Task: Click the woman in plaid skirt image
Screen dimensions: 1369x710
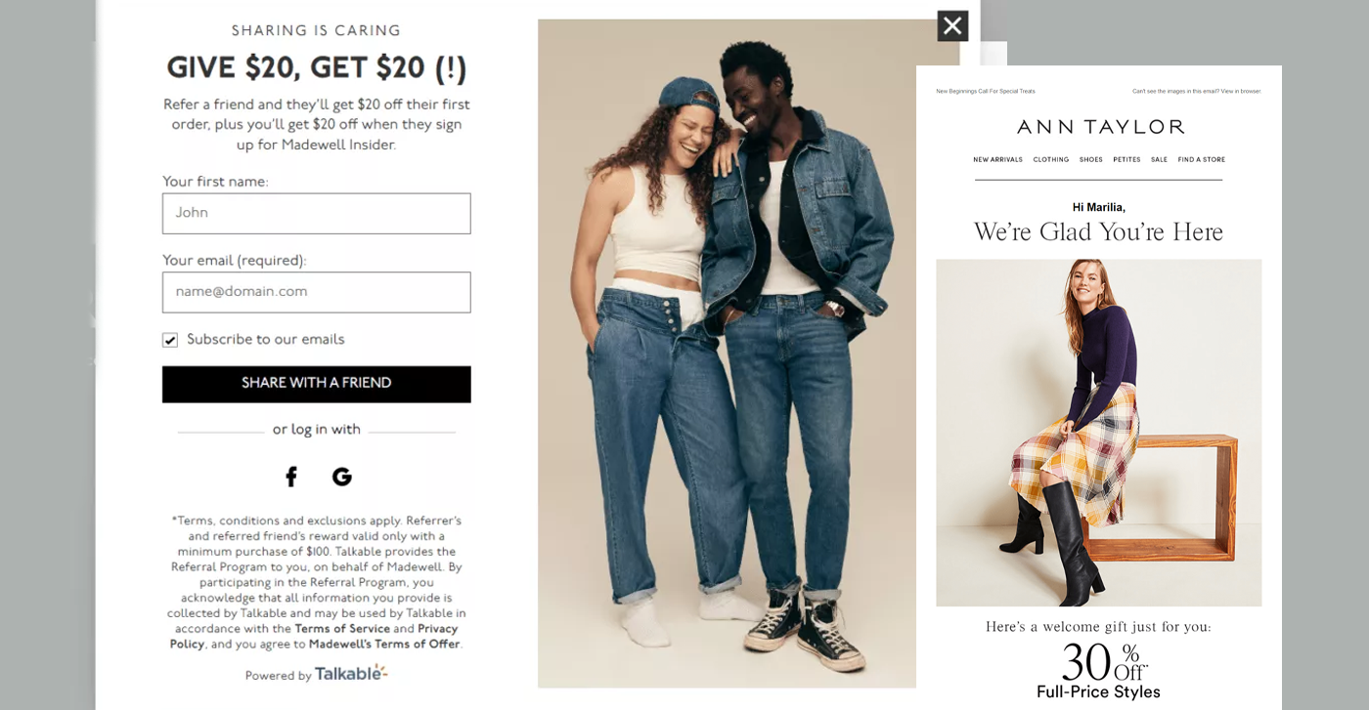Action: pyautogui.click(x=1099, y=433)
